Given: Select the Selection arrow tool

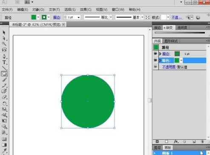Looking at the screenshot, I should pyautogui.click(x=4, y=32).
